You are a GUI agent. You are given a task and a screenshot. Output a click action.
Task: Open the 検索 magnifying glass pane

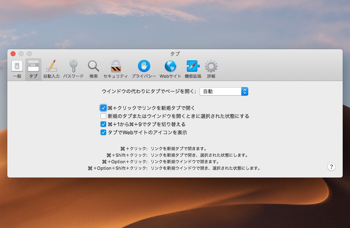coord(94,69)
